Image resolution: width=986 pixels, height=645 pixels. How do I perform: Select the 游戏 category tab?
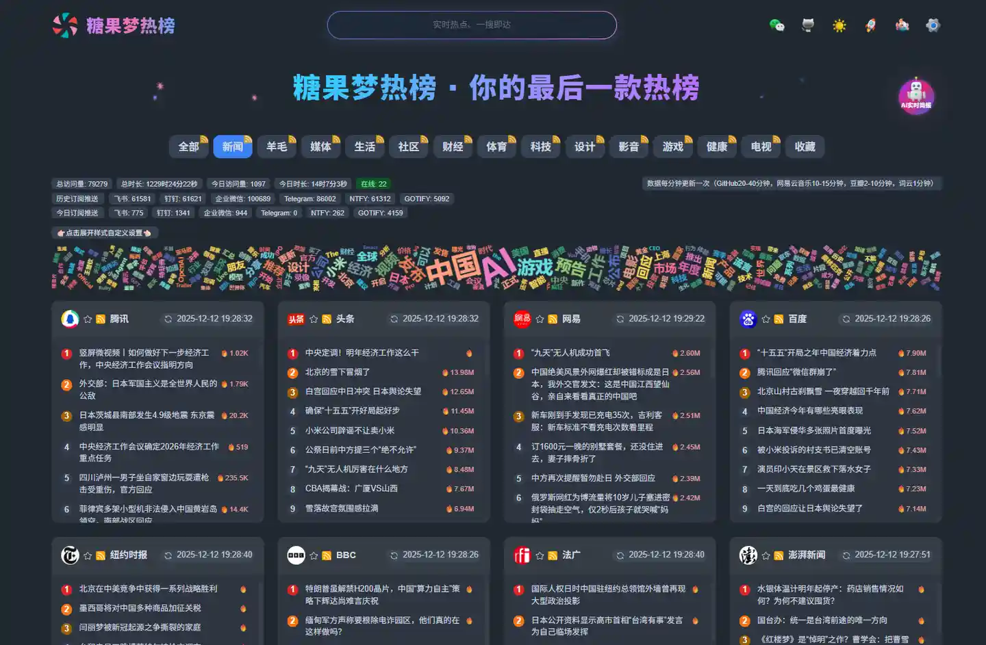672,147
